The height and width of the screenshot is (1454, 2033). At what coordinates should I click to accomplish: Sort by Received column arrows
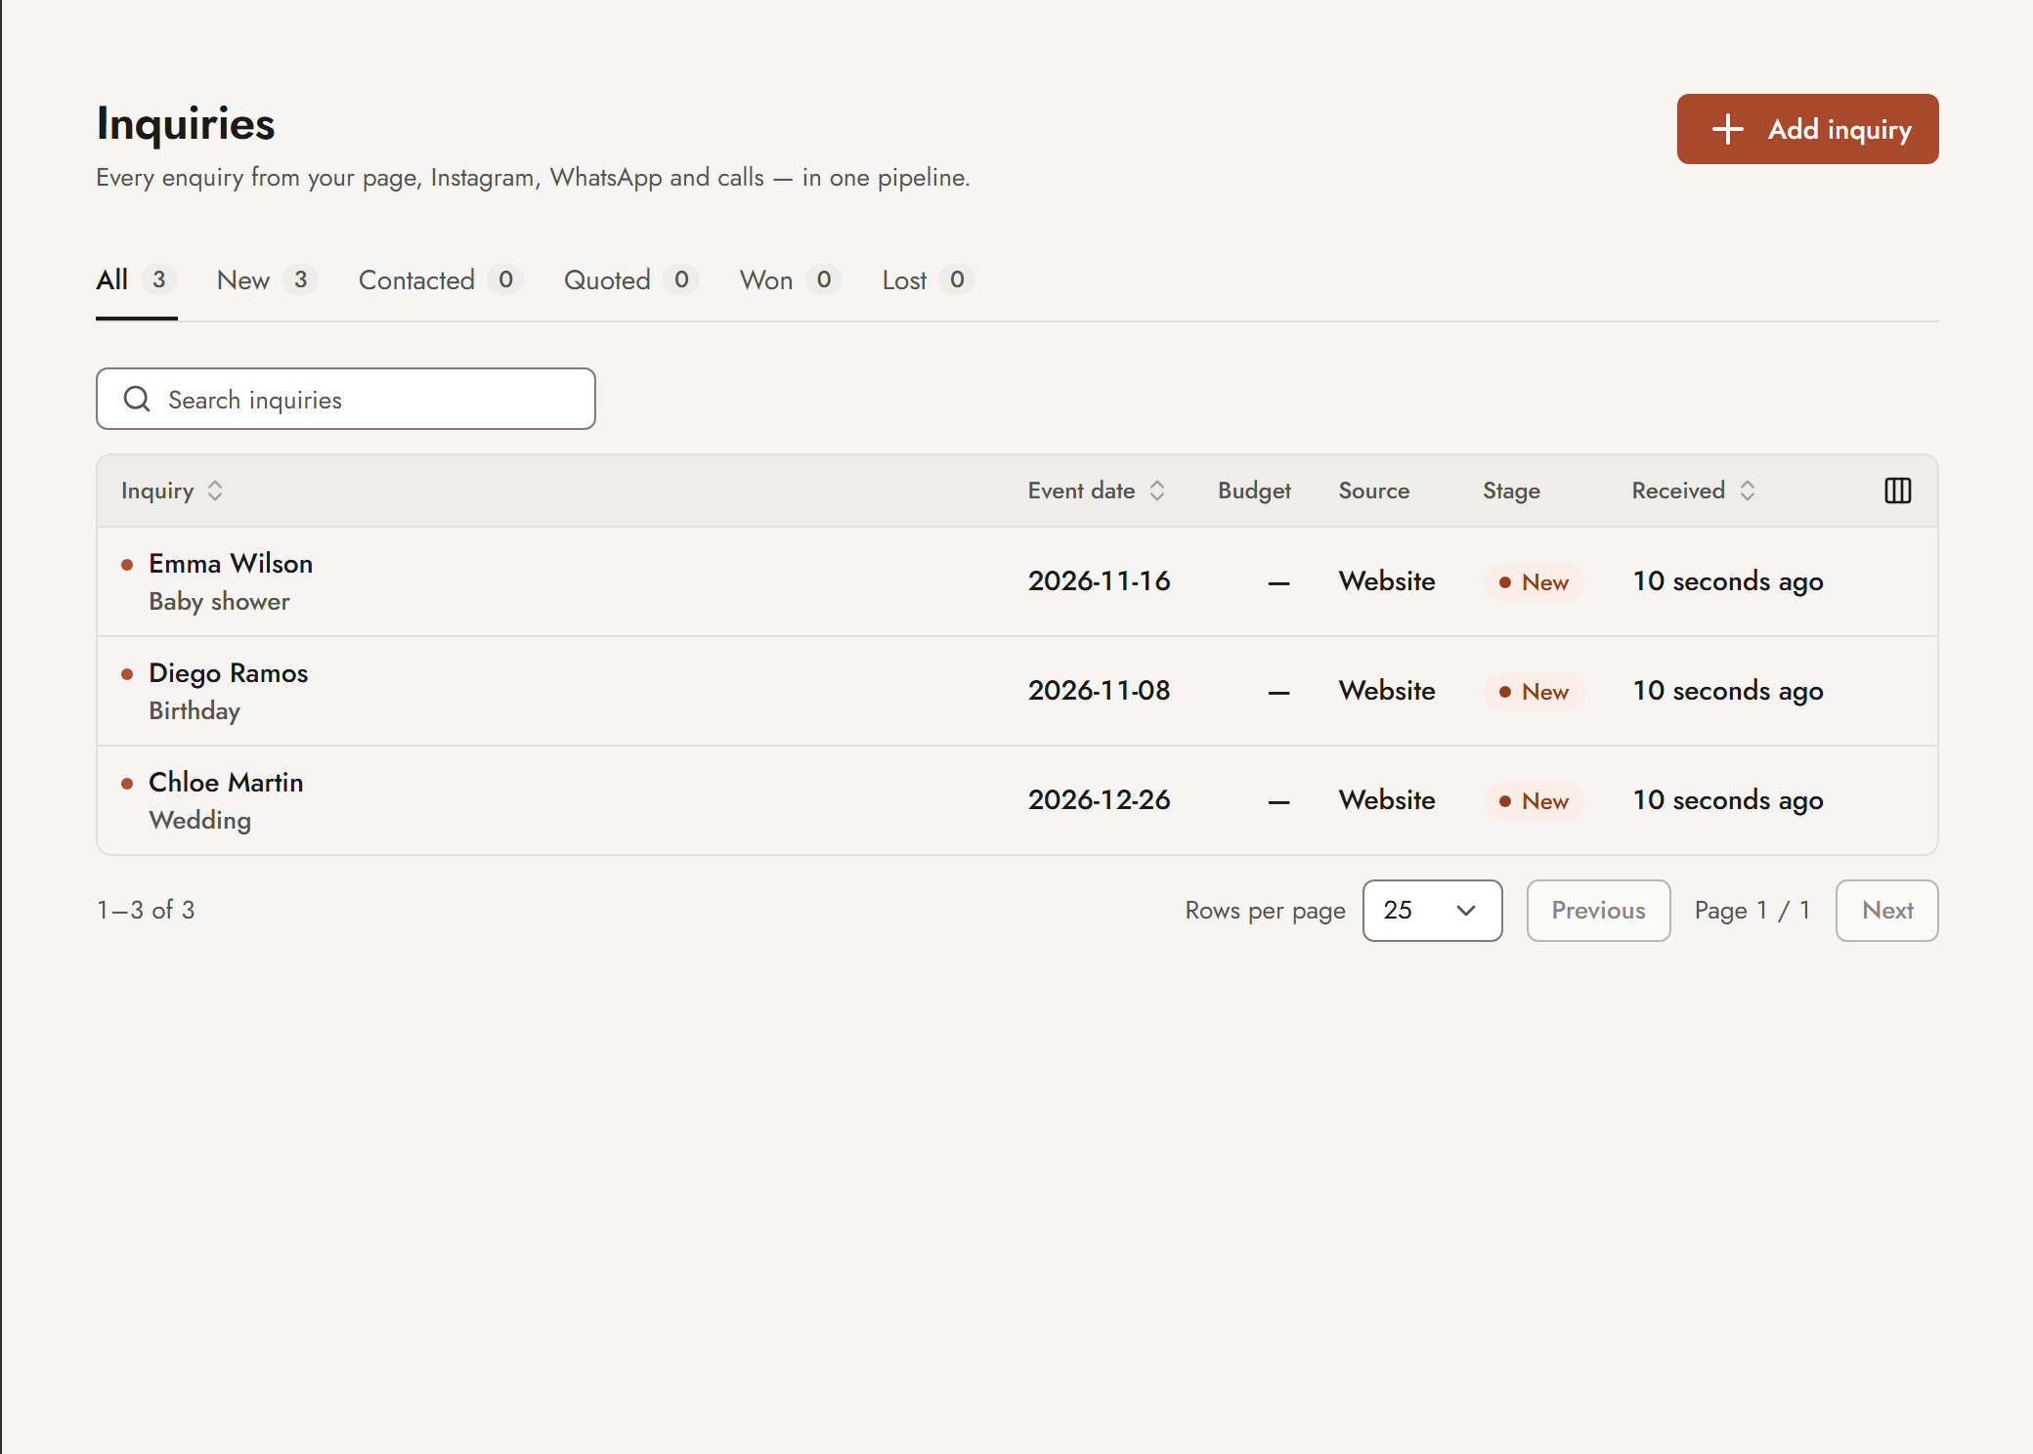click(x=1748, y=491)
